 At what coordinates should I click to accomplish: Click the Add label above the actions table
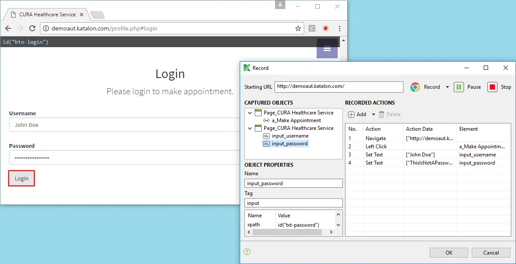click(361, 114)
